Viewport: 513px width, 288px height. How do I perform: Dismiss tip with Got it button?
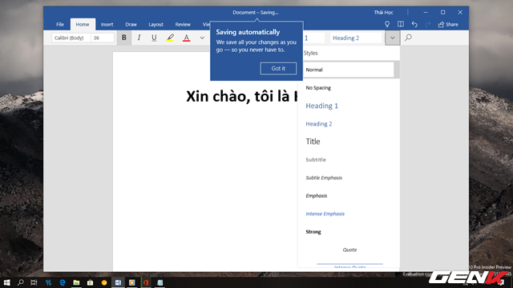[x=278, y=68]
